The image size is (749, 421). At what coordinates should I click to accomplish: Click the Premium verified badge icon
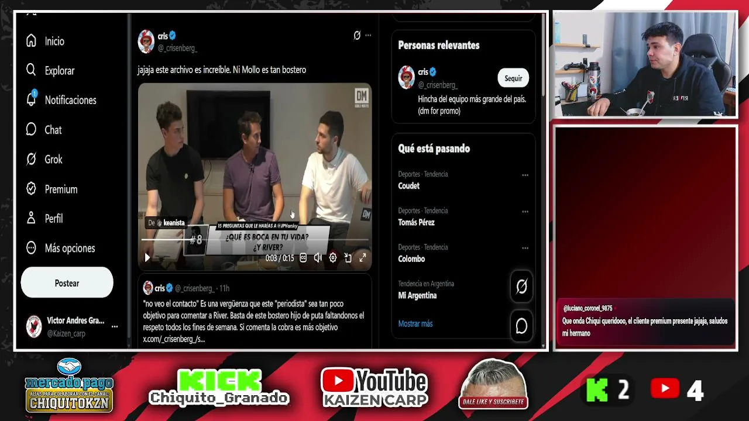pyautogui.click(x=32, y=188)
